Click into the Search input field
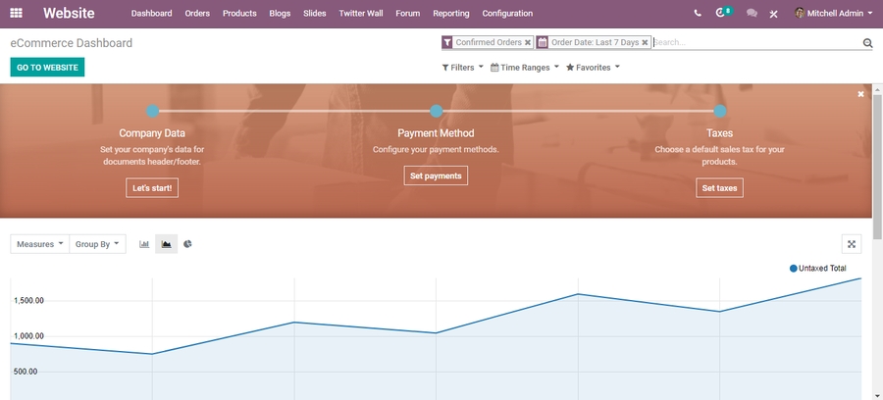The height and width of the screenshot is (400, 883). coord(756,42)
